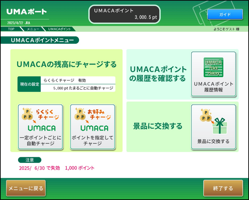Click the UMACAの残高にチャージする heading
This screenshot has width=249, height=200.
coord(66,64)
